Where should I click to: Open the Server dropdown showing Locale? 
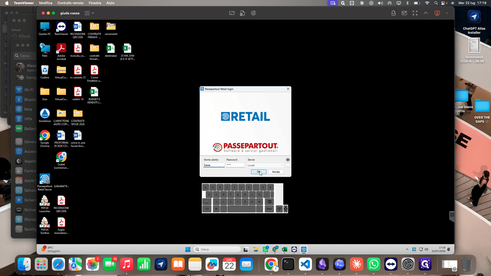265,165
